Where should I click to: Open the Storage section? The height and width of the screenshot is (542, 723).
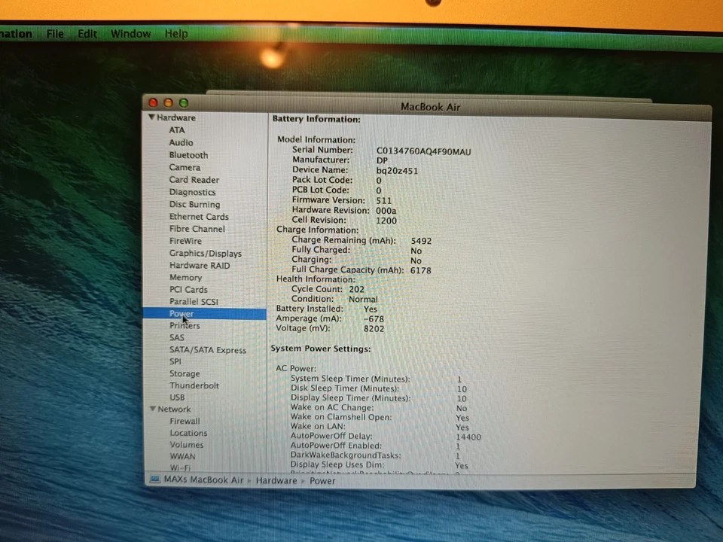click(185, 373)
